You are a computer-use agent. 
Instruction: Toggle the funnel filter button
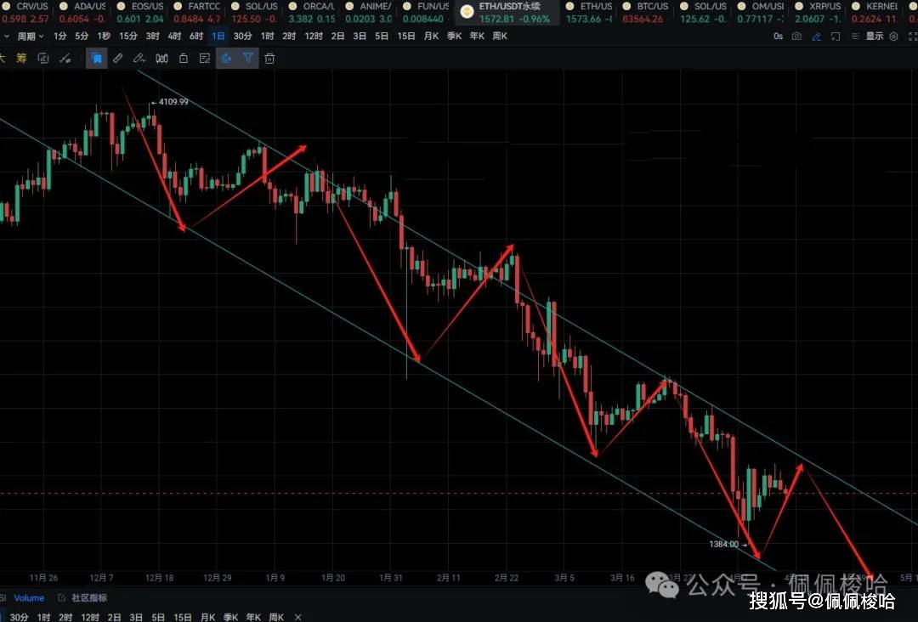click(x=248, y=59)
